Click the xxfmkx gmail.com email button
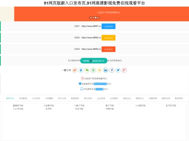This screenshot has width=189, height=141. tap(94, 61)
